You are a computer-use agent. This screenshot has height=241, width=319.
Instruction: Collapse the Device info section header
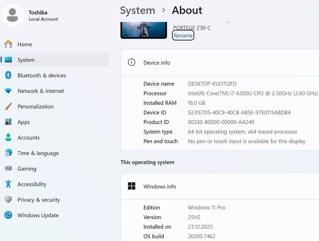[220, 63]
